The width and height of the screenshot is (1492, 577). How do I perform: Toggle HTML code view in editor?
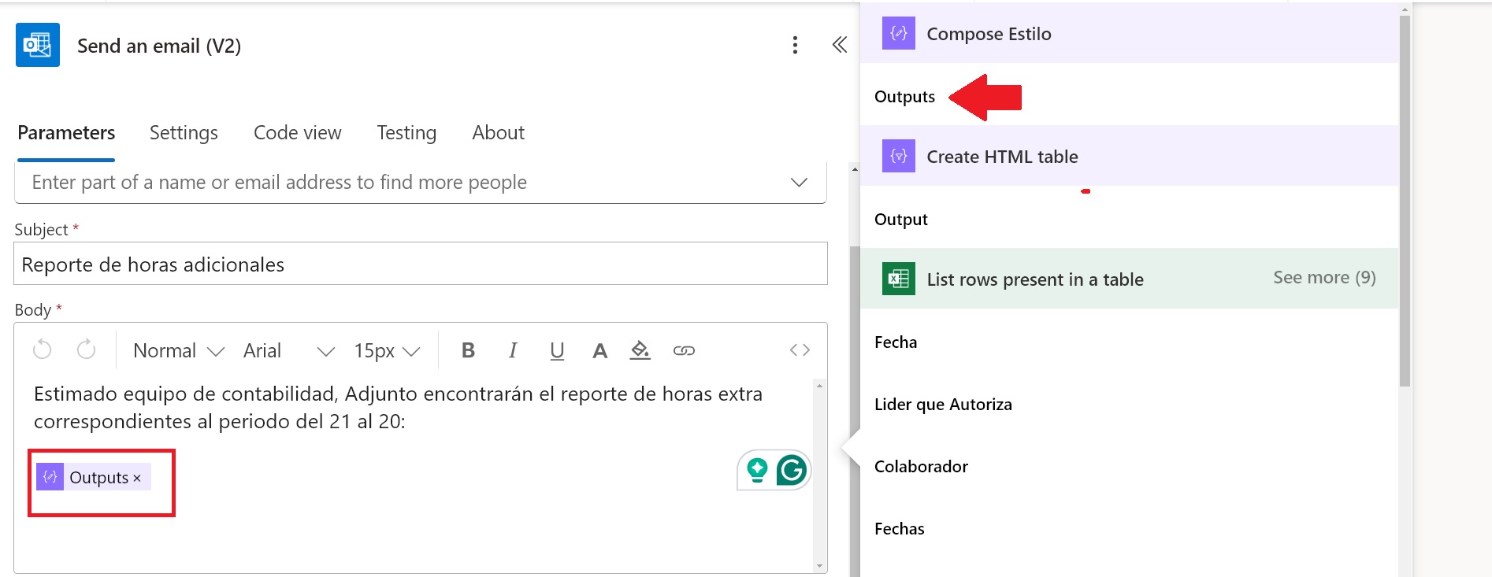click(800, 350)
